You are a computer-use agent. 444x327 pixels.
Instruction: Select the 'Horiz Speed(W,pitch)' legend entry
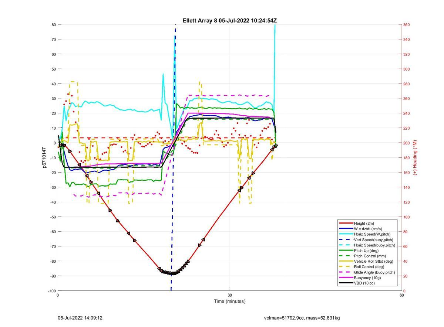pyautogui.click(x=372, y=234)
